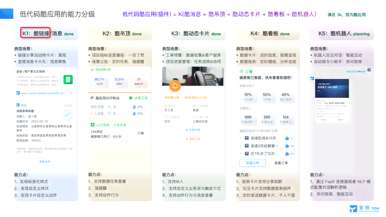Click the user avatar in the K5 chat
The height and width of the screenshot is (217, 386).
(x=369, y=70)
